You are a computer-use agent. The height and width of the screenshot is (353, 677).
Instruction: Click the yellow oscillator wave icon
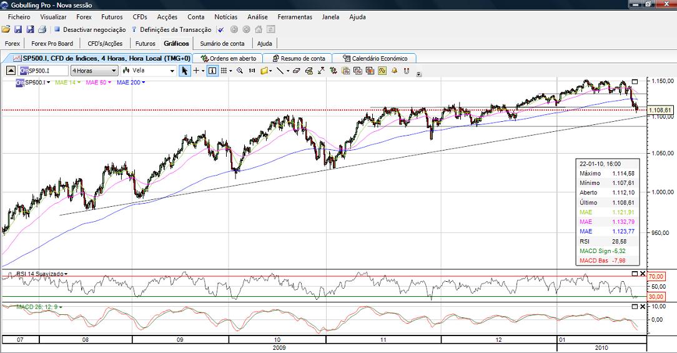(382, 71)
